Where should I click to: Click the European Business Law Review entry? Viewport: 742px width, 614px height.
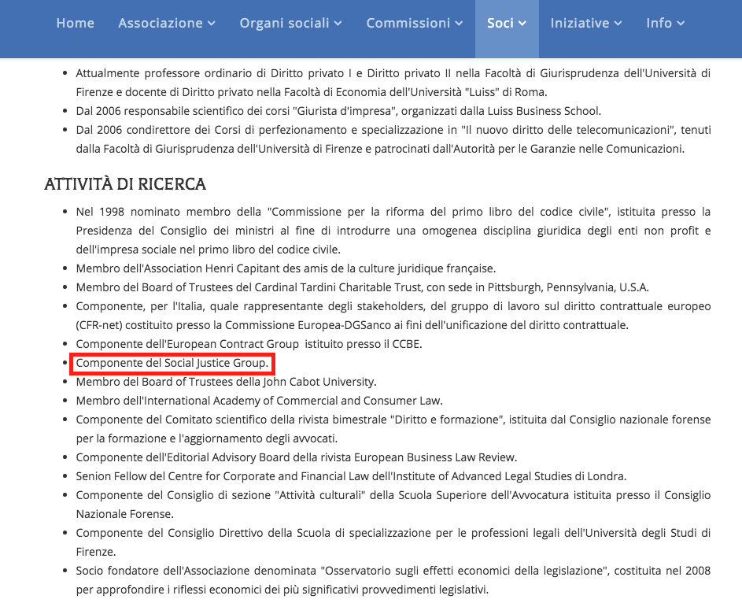point(296,457)
